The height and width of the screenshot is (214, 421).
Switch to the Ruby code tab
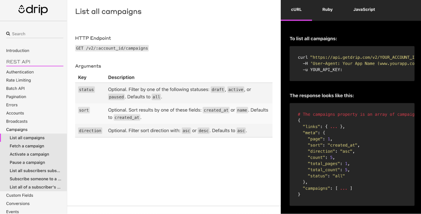[x=328, y=10]
